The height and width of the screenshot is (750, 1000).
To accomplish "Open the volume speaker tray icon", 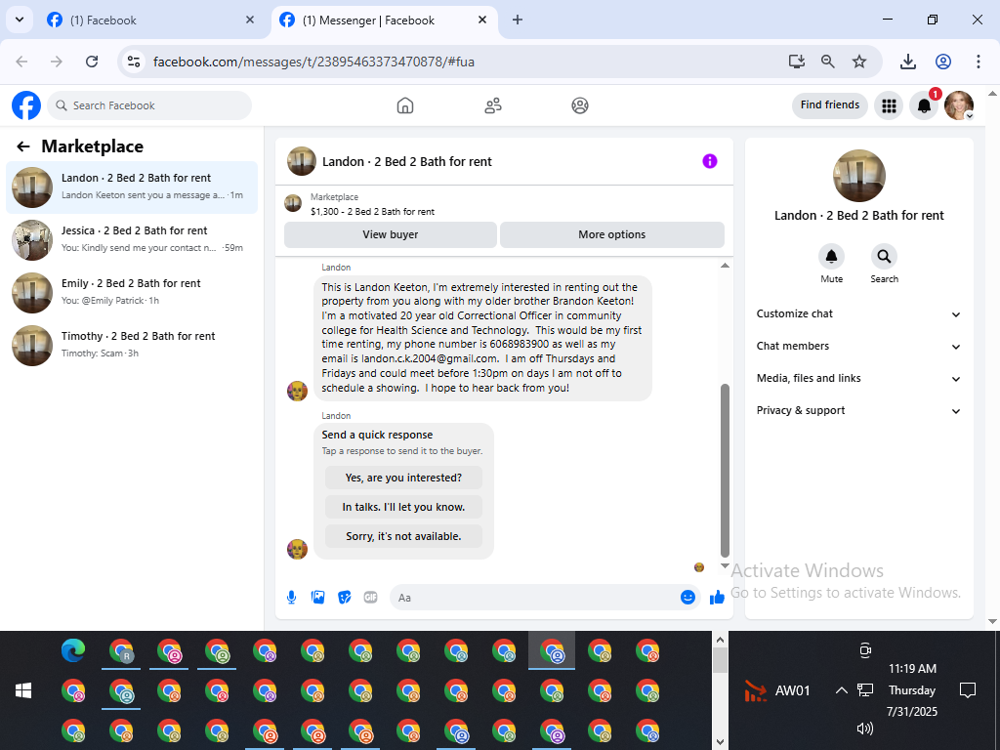I will coord(865,729).
